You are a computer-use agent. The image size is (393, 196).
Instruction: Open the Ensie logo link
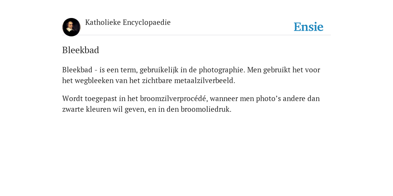309,27
